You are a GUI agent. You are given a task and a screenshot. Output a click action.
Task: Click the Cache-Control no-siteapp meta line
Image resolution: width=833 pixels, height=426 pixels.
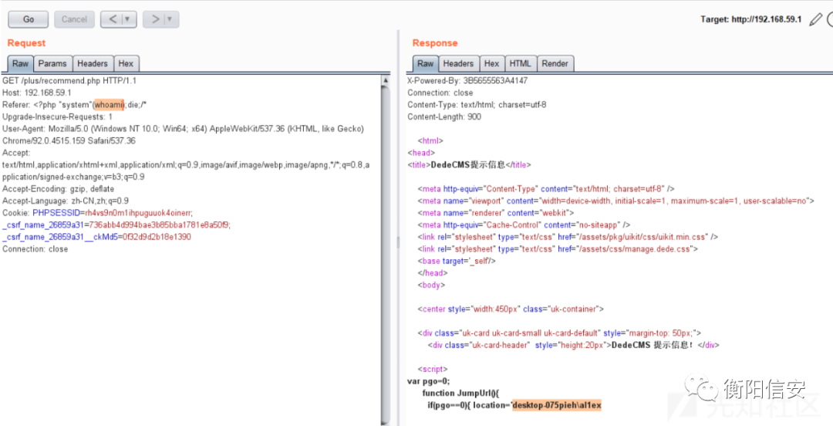(524, 225)
